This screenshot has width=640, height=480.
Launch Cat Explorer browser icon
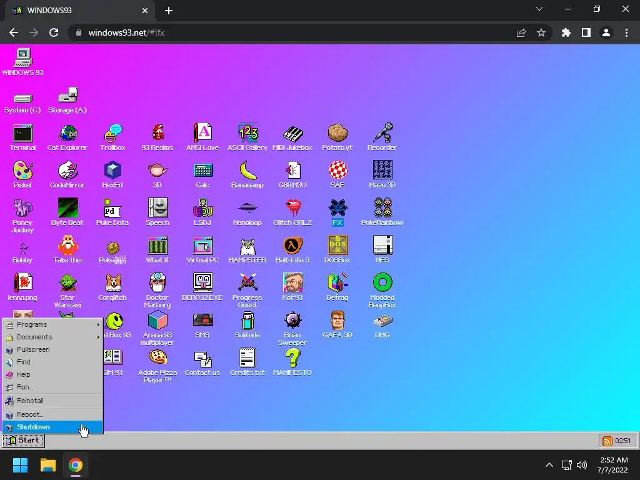[x=67, y=137]
